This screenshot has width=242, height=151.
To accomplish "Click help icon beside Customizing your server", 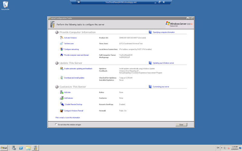I will pos(150,87).
